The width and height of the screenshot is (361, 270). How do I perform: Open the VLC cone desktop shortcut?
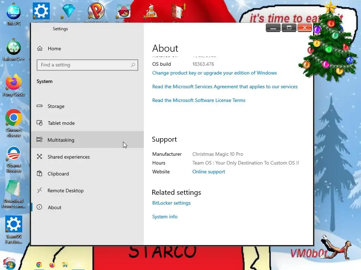click(151, 12)
